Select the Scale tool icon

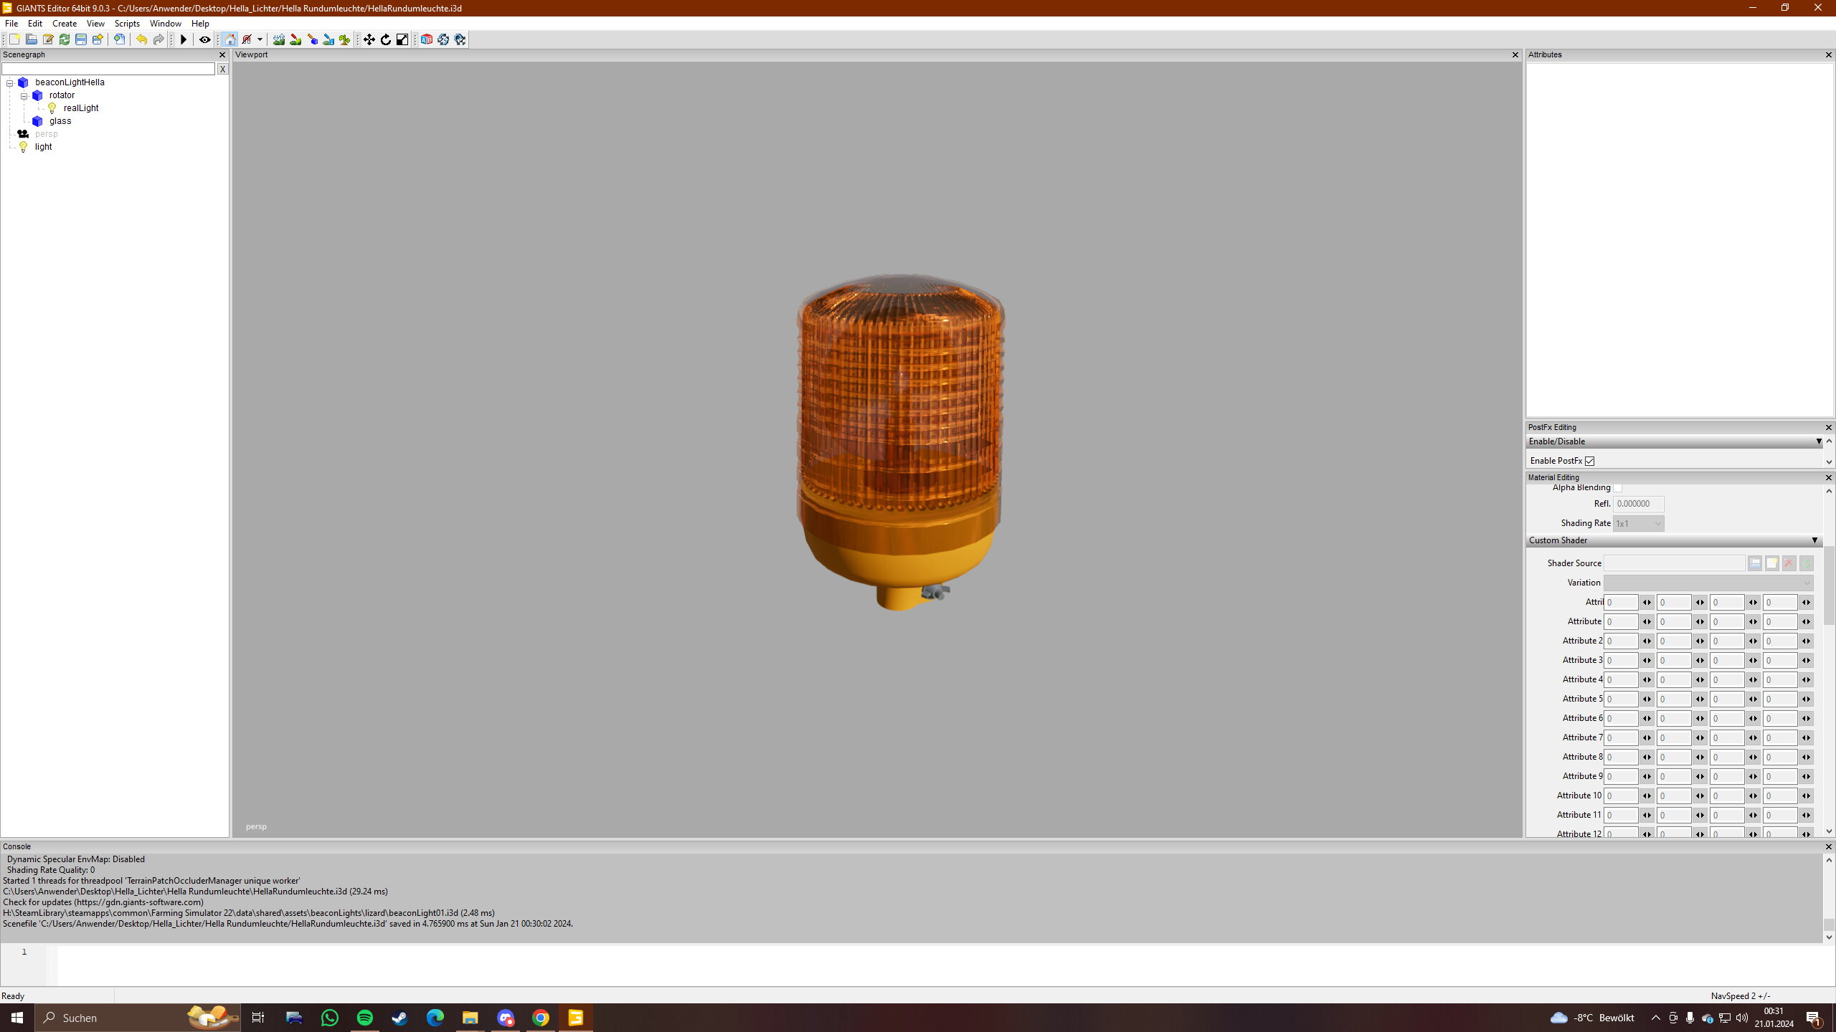click(x=402, y=39)
